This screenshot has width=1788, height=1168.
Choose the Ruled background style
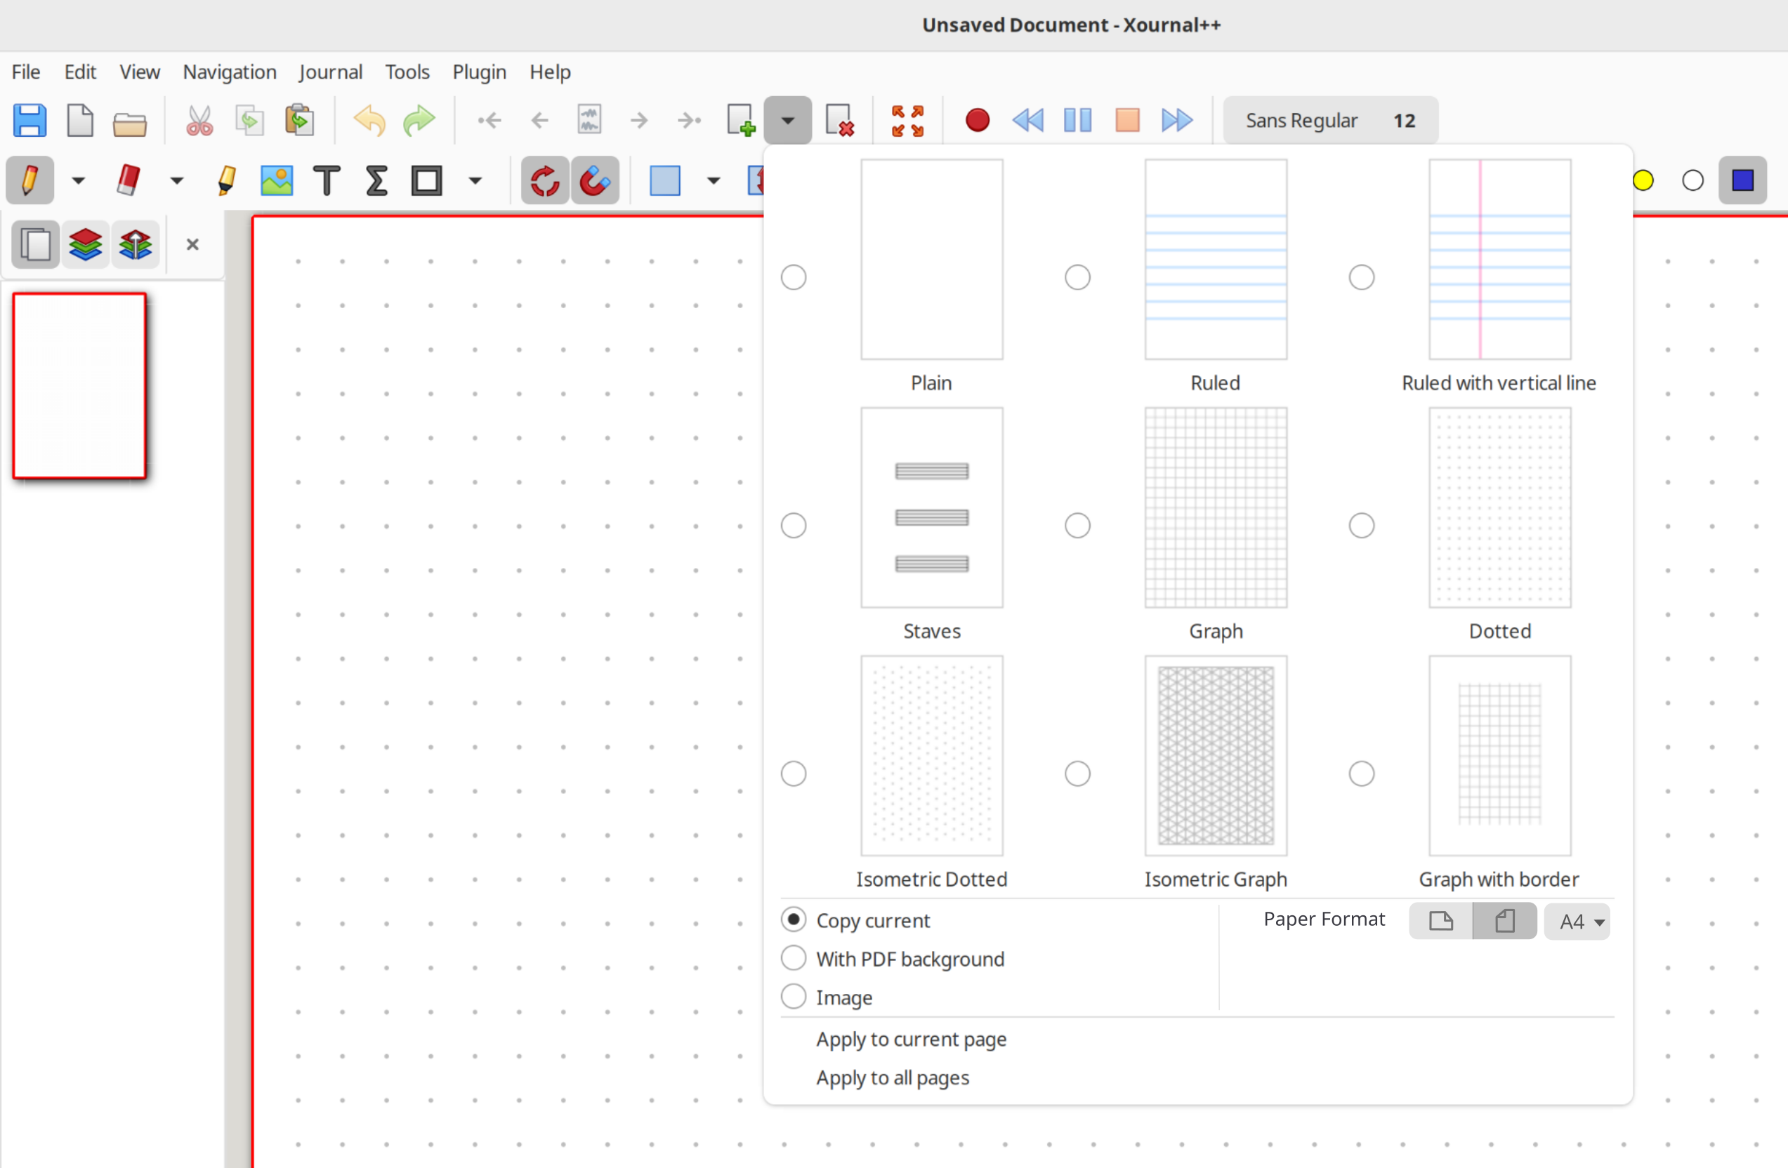click(1077, 277)
